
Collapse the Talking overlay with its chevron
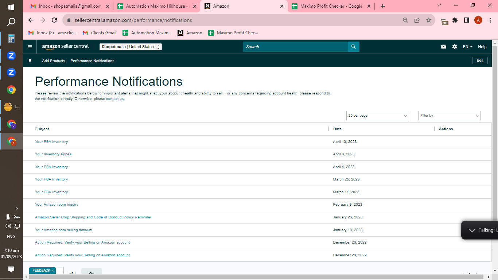472,230
